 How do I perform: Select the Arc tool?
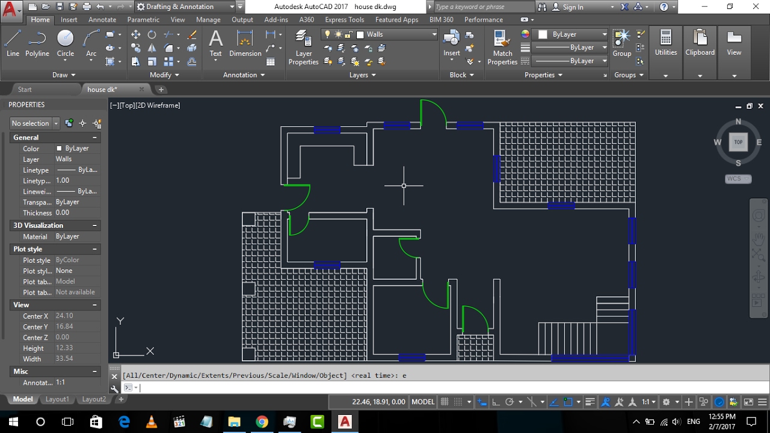(x=91, y=42)
